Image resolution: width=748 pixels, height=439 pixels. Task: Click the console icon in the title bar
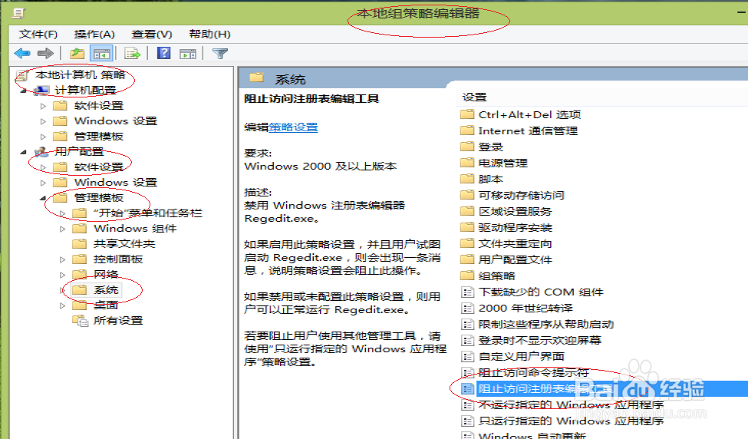18,13
